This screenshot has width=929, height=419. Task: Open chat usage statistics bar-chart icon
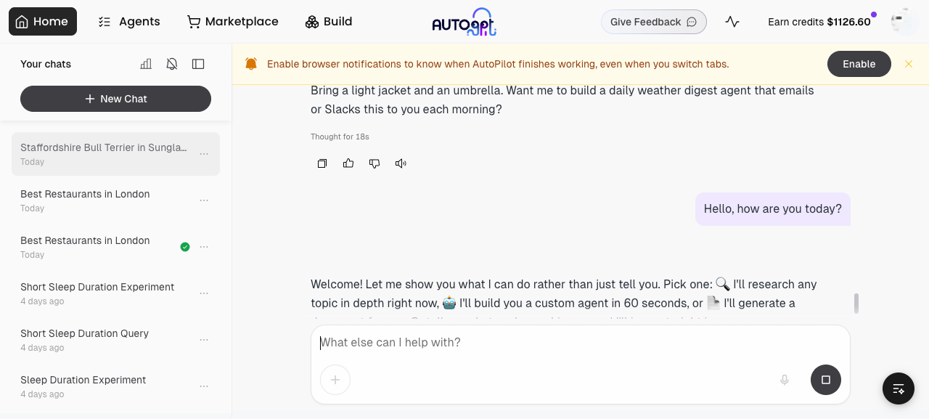point(146,64)
